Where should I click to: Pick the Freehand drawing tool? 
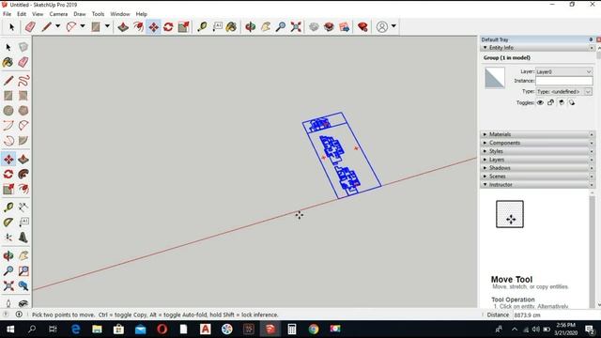tap(23, 81)
